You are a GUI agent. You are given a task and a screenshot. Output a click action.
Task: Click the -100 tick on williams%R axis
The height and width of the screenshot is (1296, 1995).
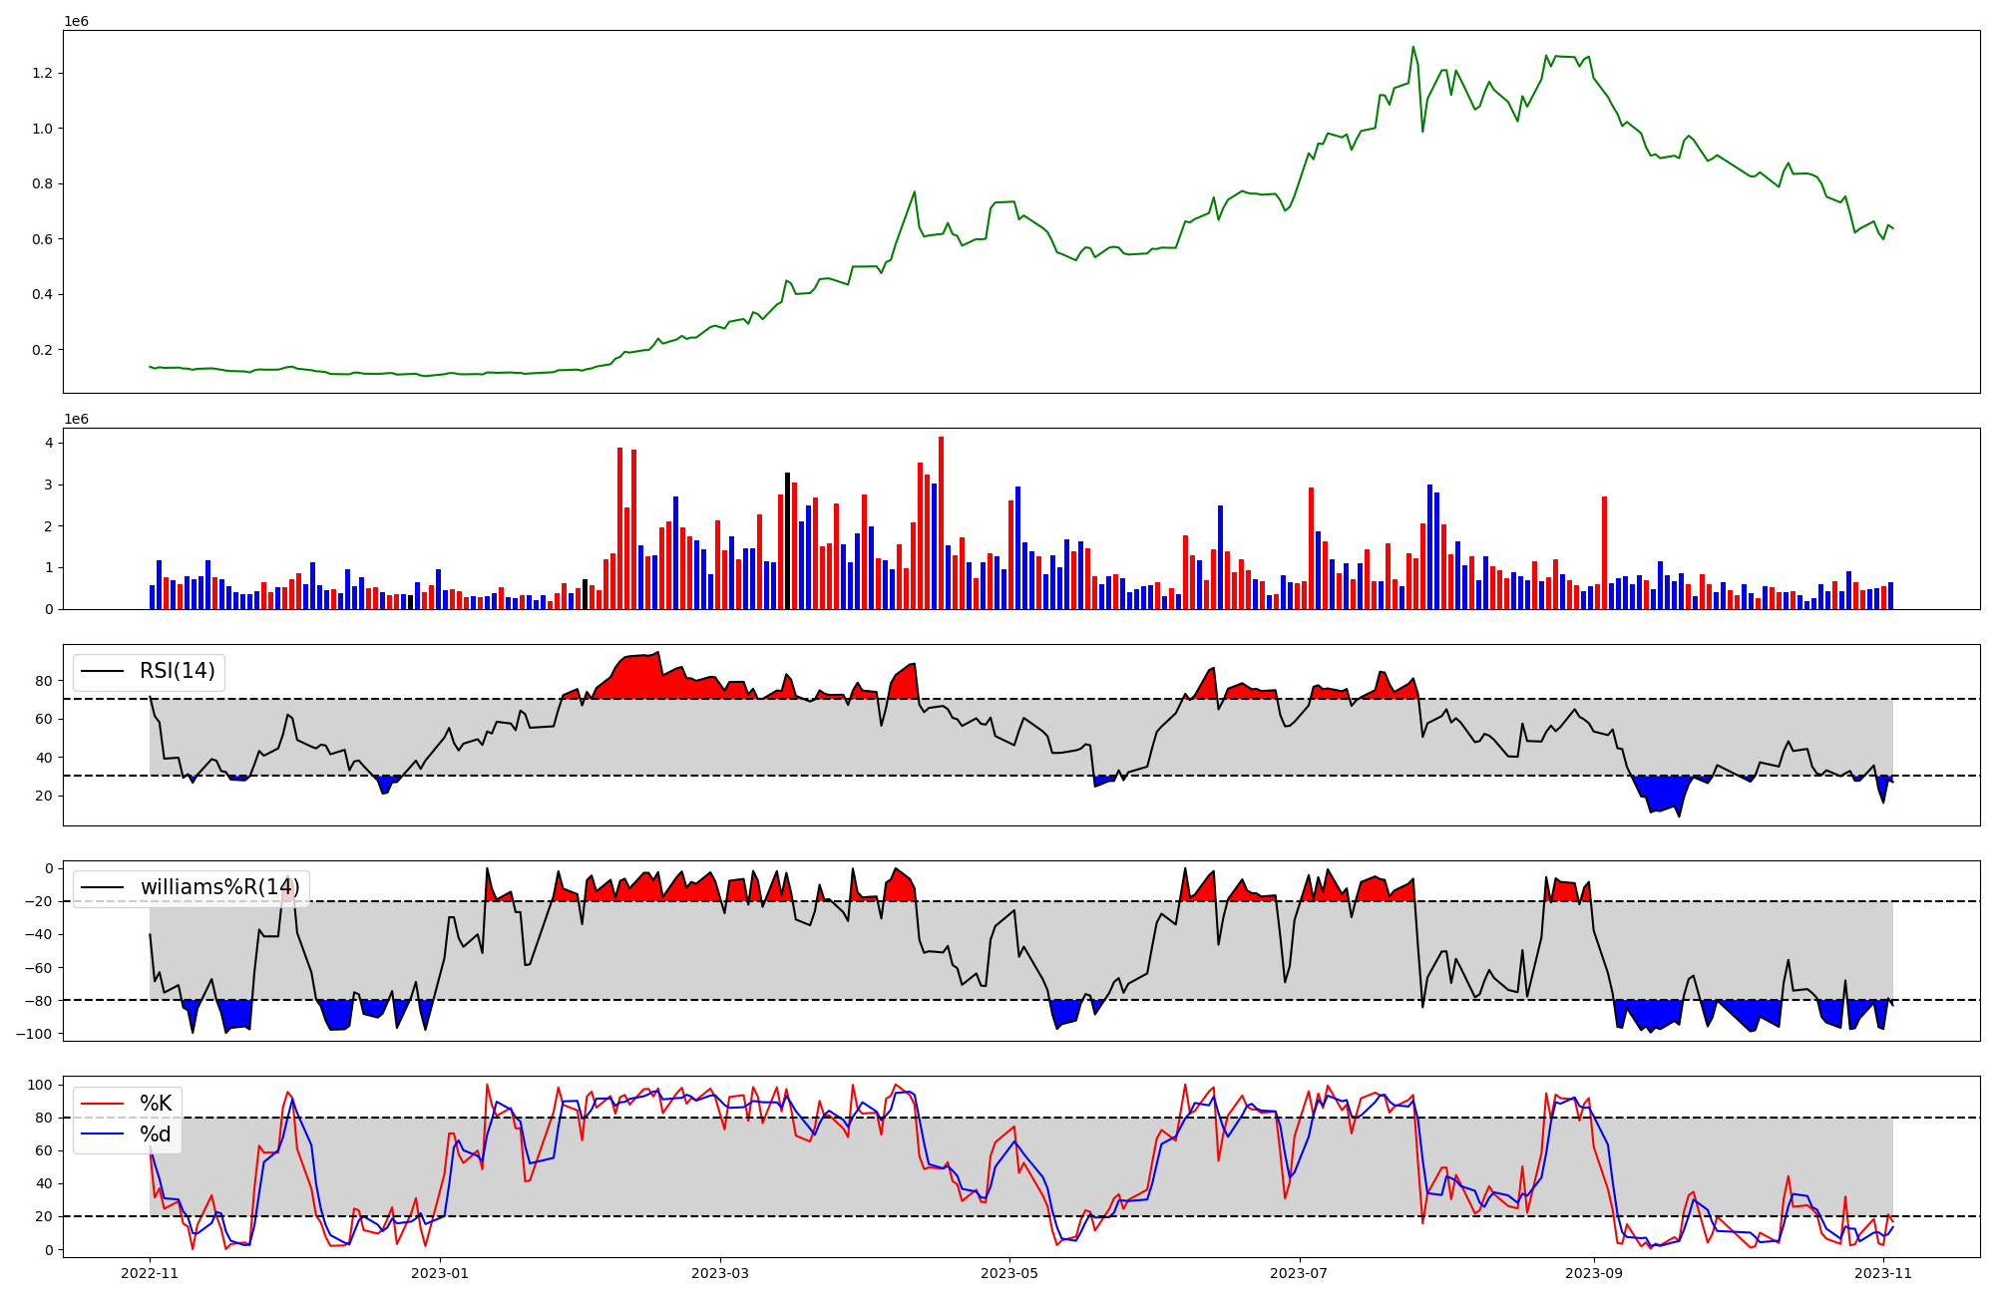(x=34, y=1033)
